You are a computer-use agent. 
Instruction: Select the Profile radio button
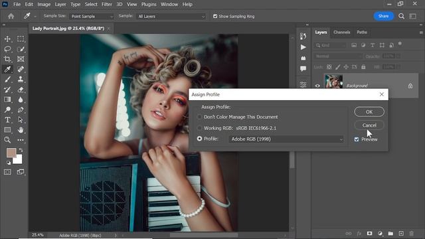[199, 139]
